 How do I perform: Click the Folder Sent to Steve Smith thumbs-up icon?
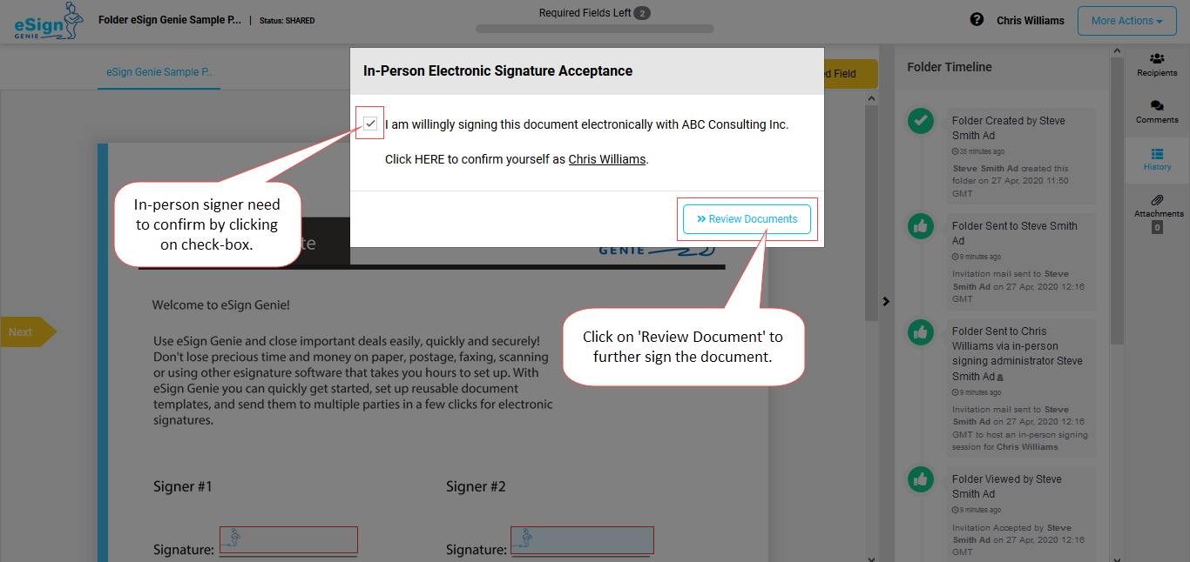point(921,226)
